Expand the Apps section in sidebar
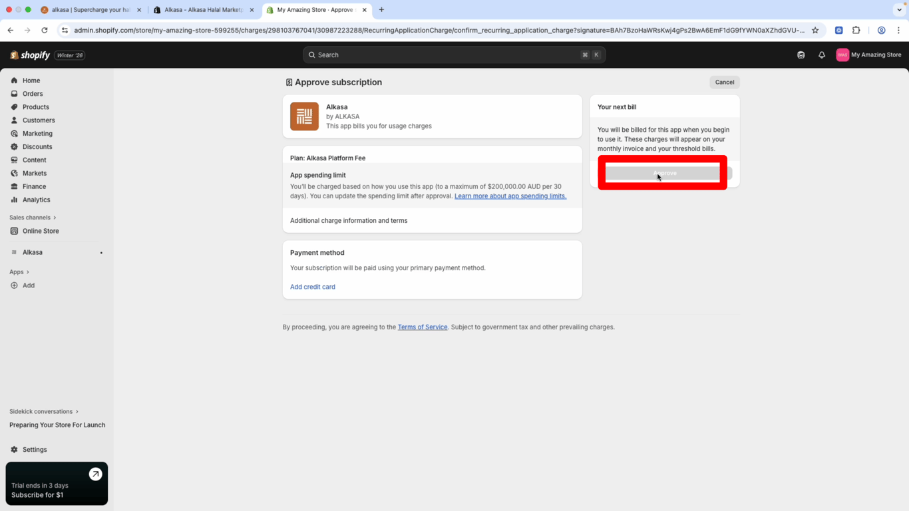 point(19,272)
